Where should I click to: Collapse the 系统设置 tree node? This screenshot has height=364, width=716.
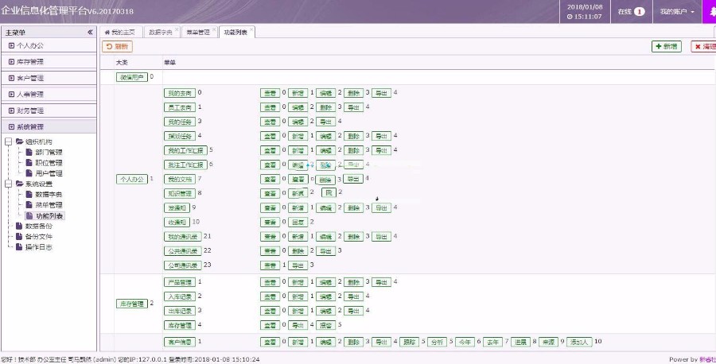[x=8, y=184]
